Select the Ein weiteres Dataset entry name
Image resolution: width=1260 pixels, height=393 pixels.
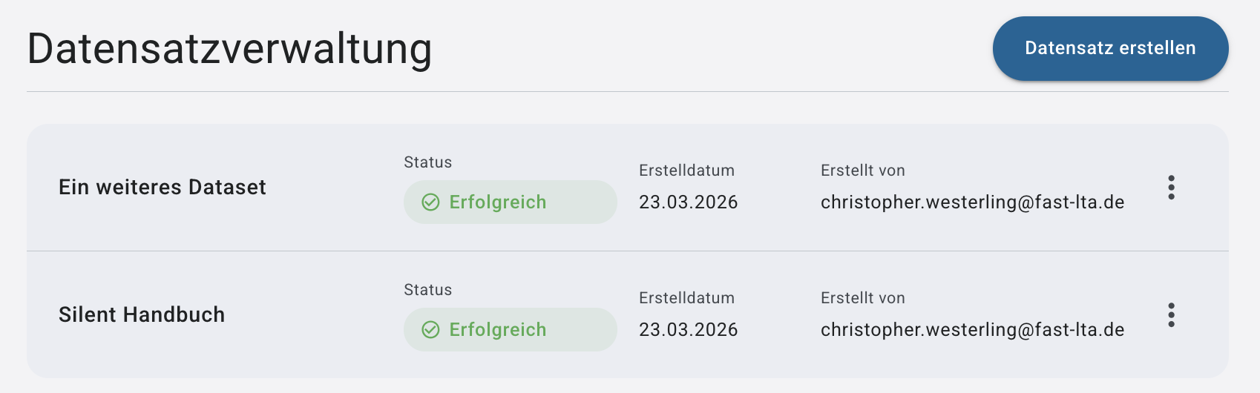pos(163,188)
